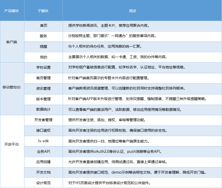This screenshot has height=188, width=222.
Task: Click the 开发者管理 submodule cell
Action: point(43,120)
